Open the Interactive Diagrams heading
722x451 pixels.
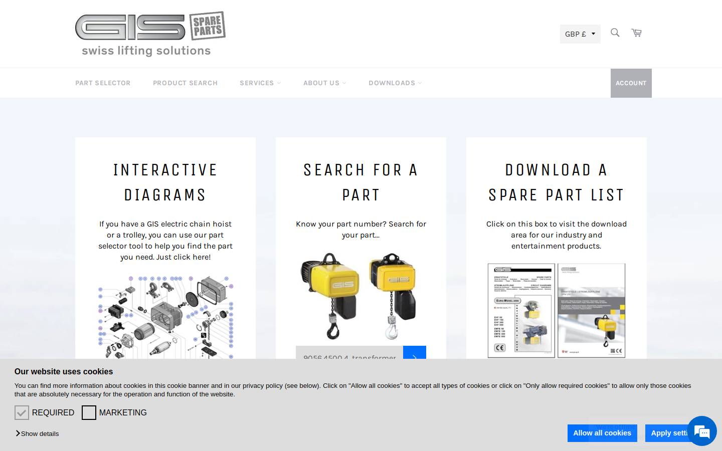click(x=165, y=182)
